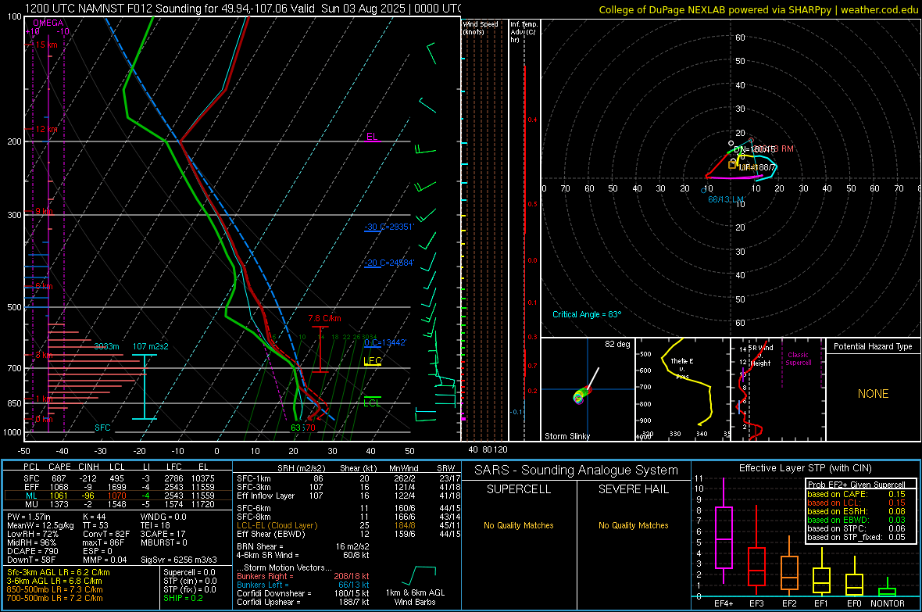Screen dimensions: 922x612
Task: Click the Eff Inflow Layer row
Action: [x=348, y=496]
